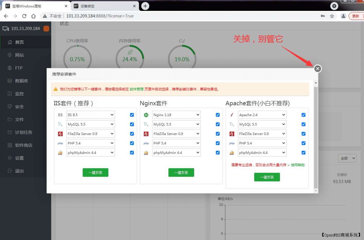
Task: Open the 文件 (File) manager
Action: (19, 119)
